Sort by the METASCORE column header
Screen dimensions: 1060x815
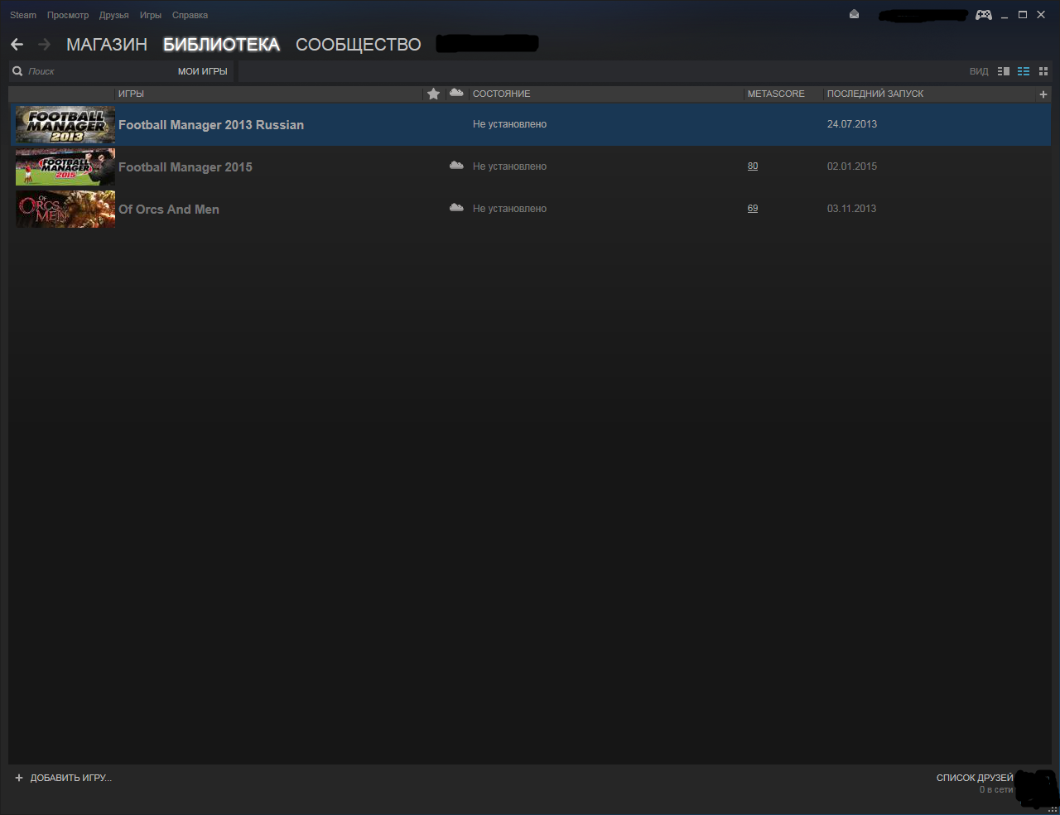point(776,94)
